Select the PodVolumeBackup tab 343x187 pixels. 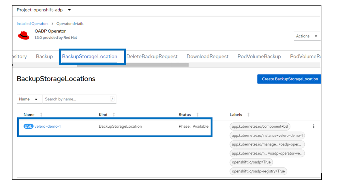point(259,56)
